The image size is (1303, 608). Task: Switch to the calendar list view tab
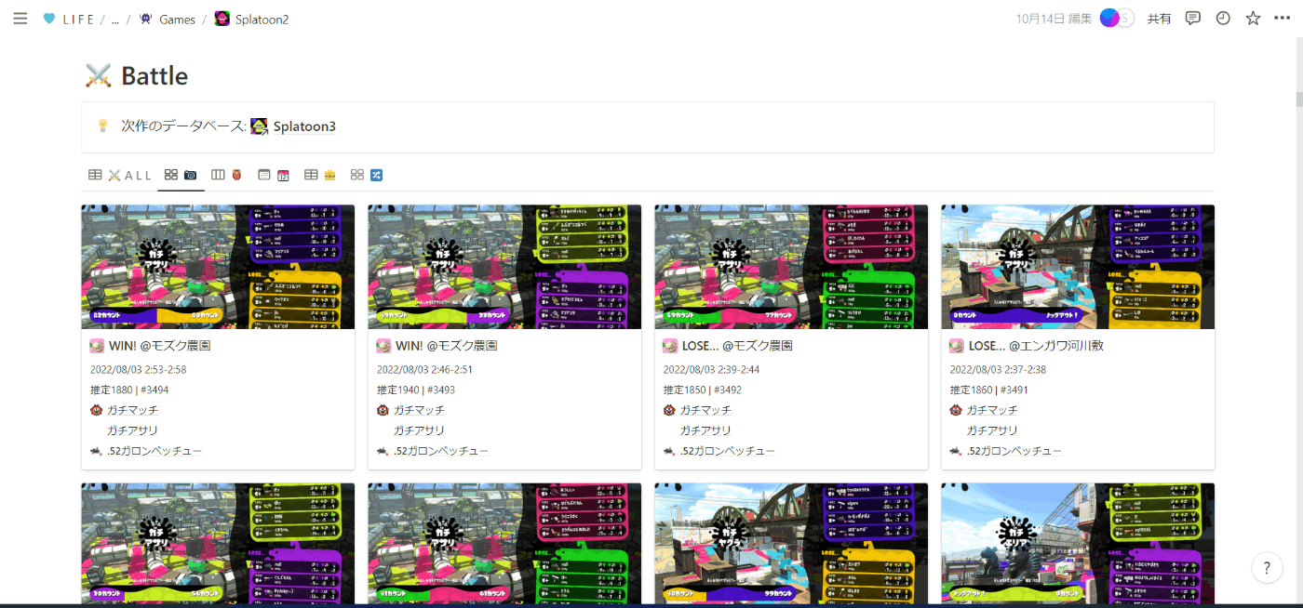tap(274, 175)
